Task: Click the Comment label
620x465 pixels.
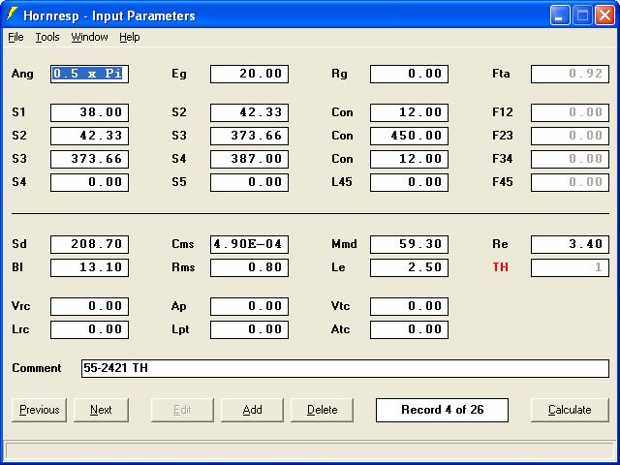Action: pyautogui.click(x=37, y=368)
